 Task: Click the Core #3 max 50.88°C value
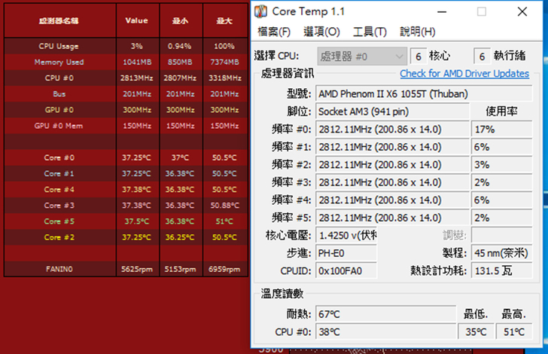[x=225, y=206]
